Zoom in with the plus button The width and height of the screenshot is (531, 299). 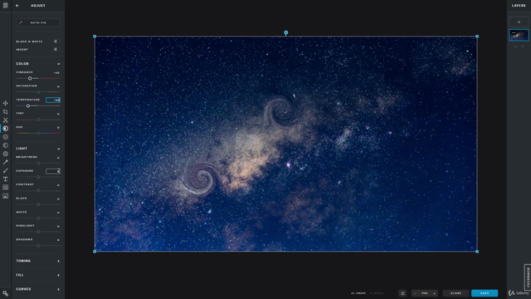point(434,293)
